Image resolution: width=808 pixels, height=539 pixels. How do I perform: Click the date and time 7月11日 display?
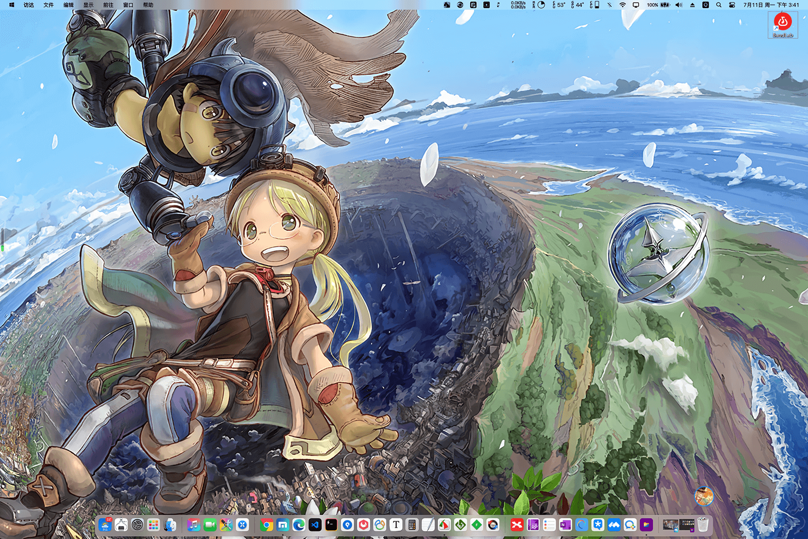click(x=771, y=5)
